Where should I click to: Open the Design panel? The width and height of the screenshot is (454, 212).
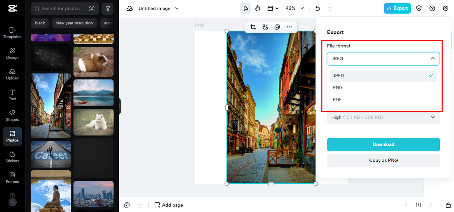point(12,54)
